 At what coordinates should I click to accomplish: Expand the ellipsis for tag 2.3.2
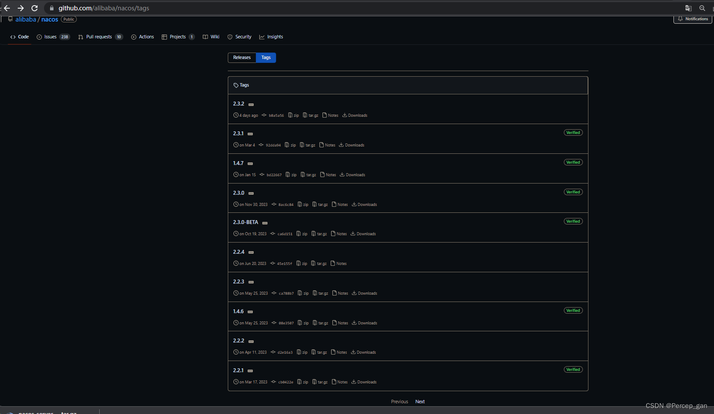click(251, 105)
